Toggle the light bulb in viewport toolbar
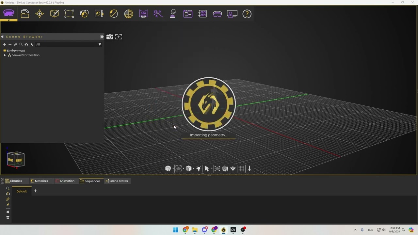The width and height of the screenshot is (418, 235). [199, 168]
